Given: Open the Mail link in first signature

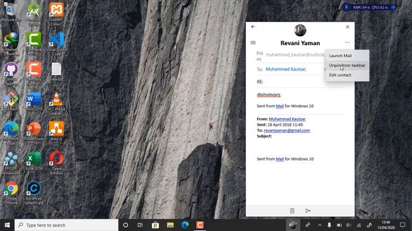Looking at the screenshot, I should click(279, 106).
